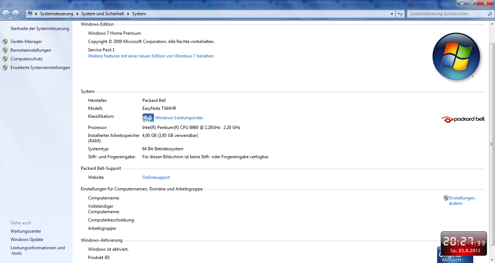The height and width of the screenshot is (263, 495).
Task: Click the 4,00 GB RAM value
Action: pyautogui.click(x=170, y=135)
